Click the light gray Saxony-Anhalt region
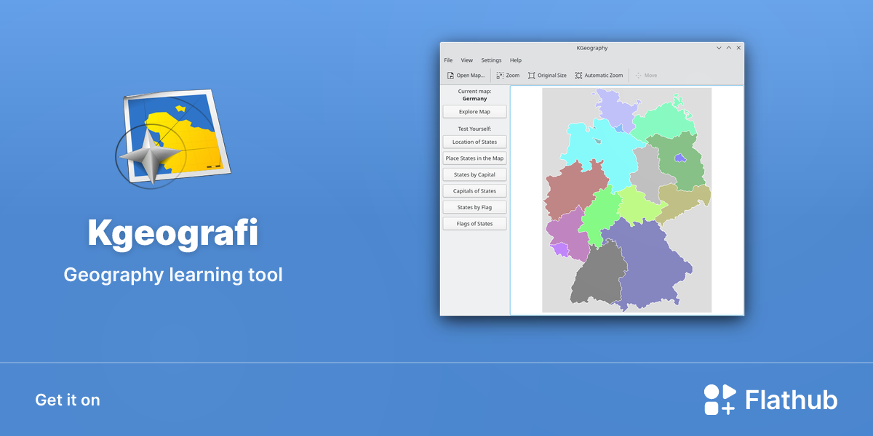 click(646, 171)
